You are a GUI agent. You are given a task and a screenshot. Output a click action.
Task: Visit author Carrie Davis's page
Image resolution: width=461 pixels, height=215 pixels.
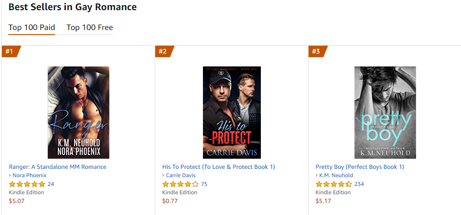pos(181,175)
